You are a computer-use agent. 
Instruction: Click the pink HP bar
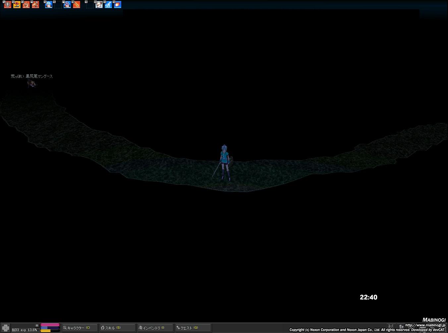50,325
